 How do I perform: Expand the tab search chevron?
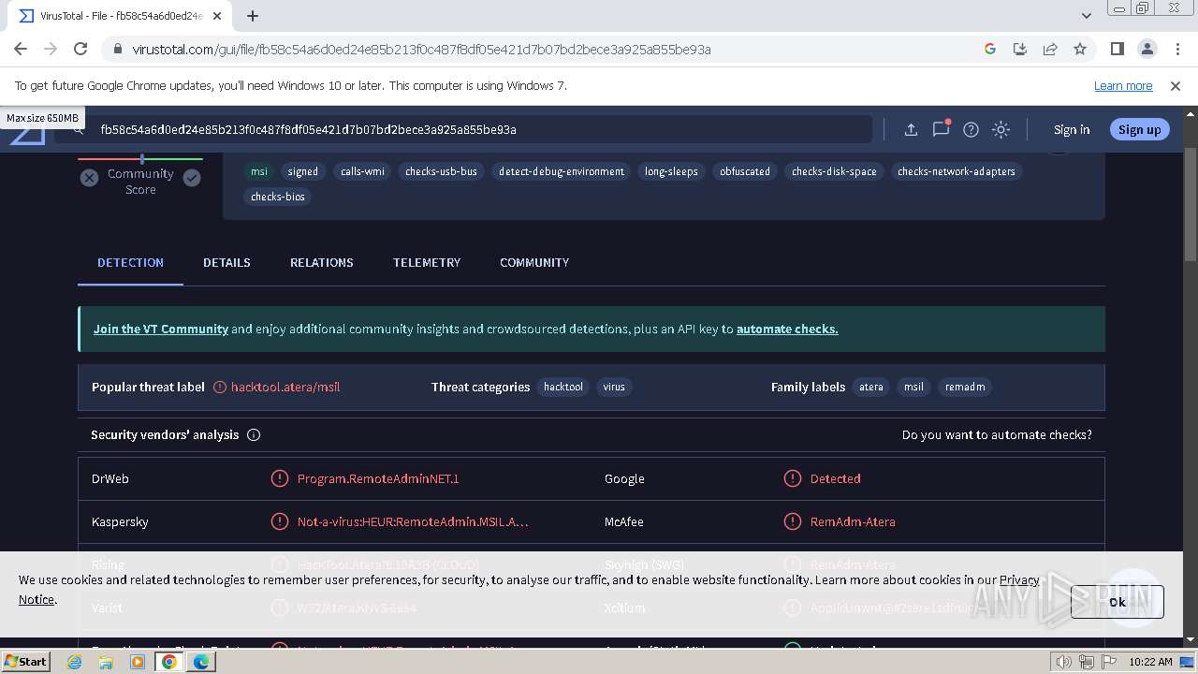[1087, 16]
